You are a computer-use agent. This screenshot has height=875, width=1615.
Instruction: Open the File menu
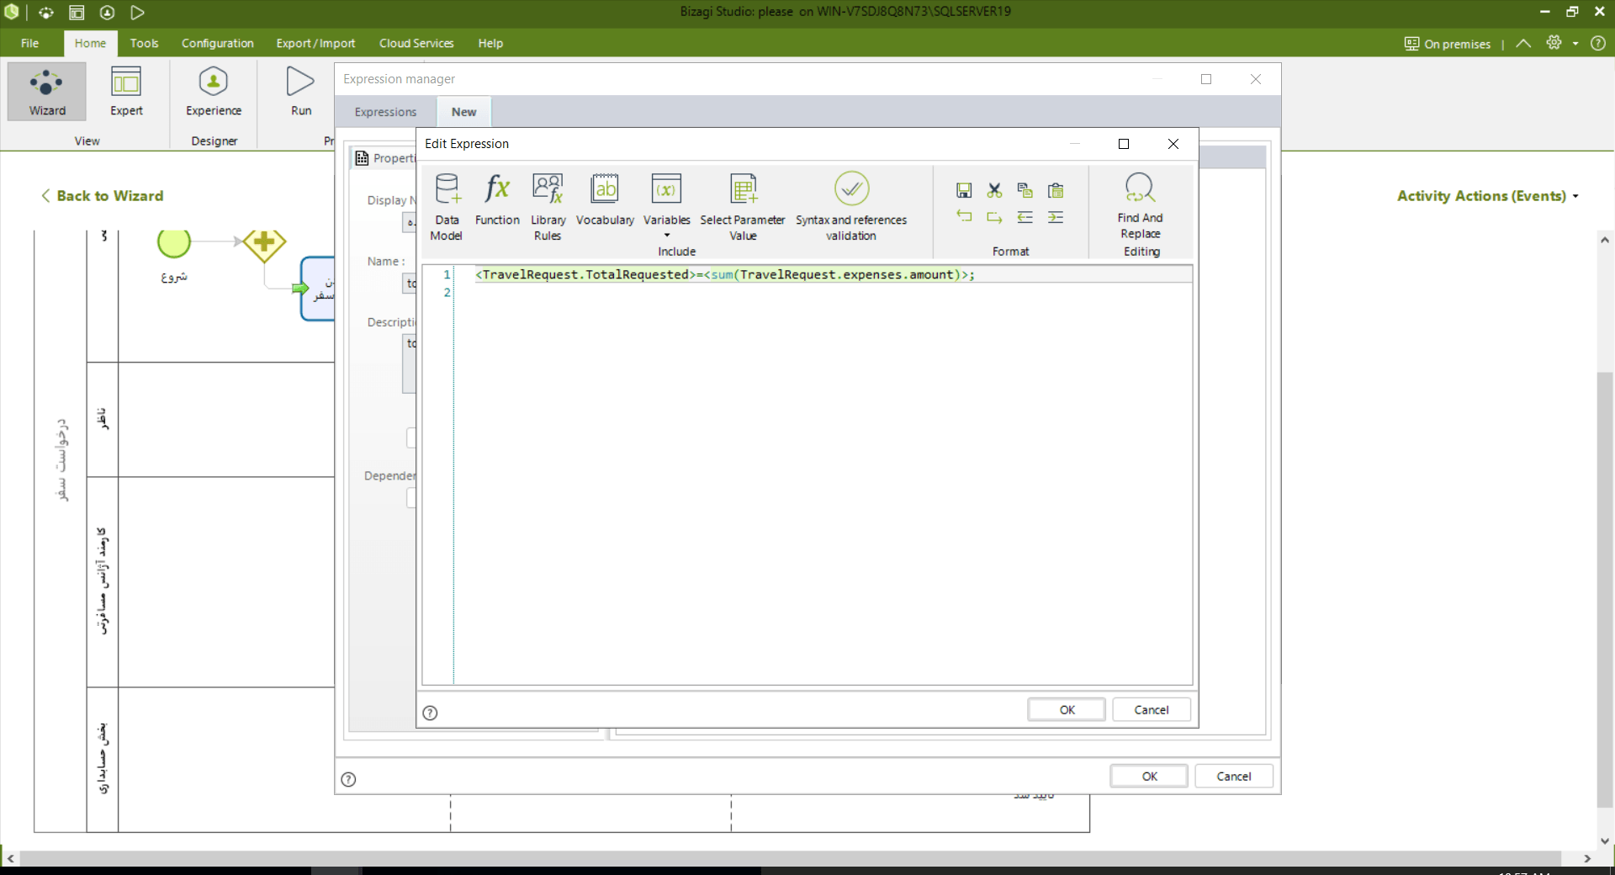(30, 43)
